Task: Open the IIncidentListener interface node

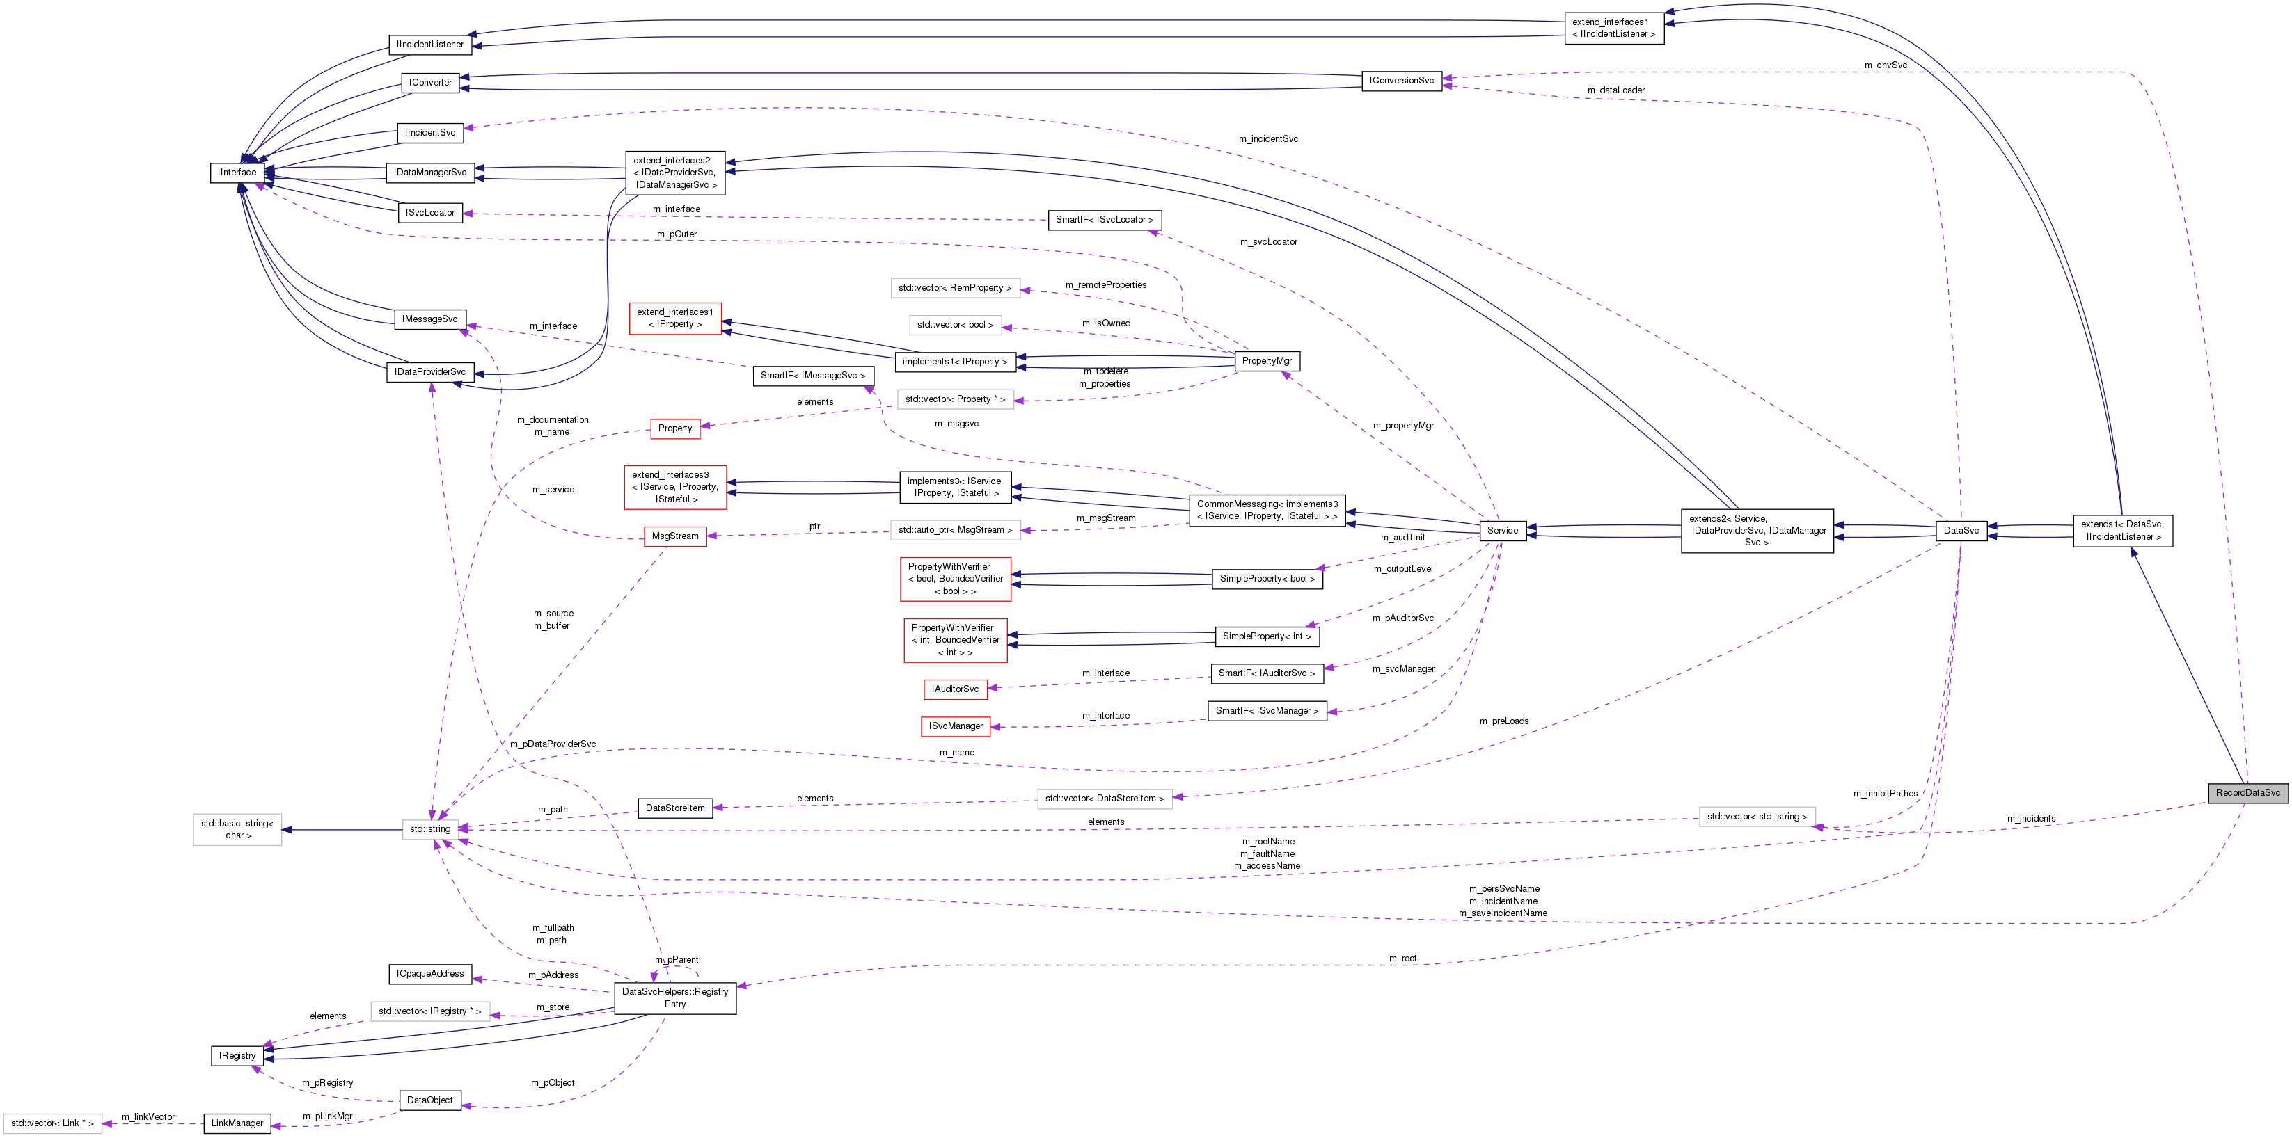Action: coord(432,45)
